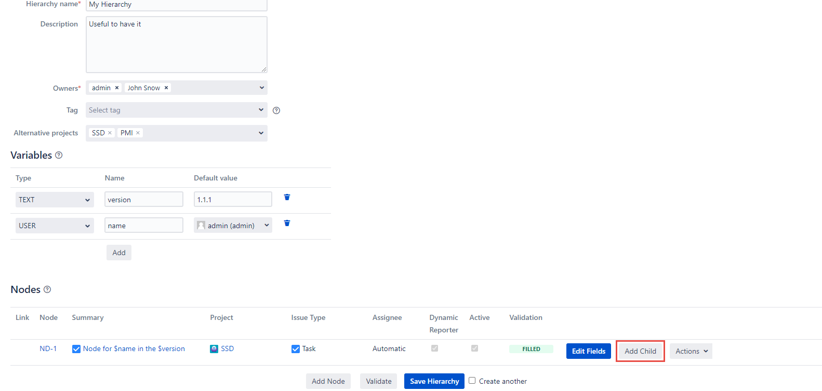This screenshot has height=391, width=822.
Task: Toggle the node Summary checkbox
Action: coord(76,349)
